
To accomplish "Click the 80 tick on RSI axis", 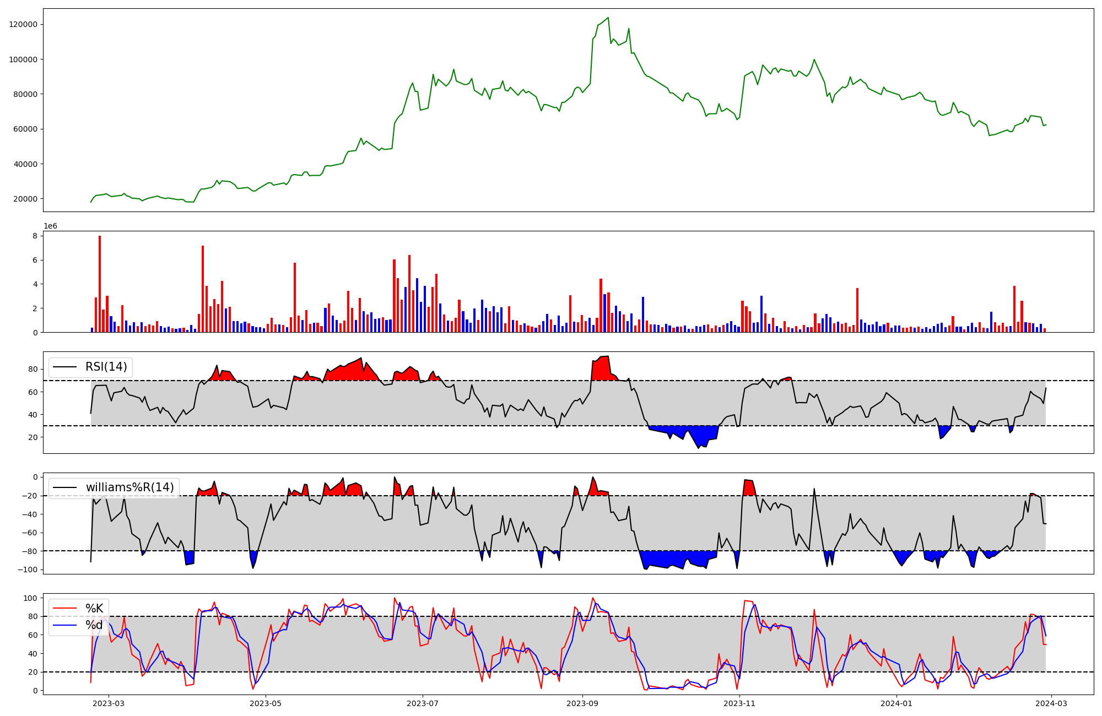I will pos(33,370).
